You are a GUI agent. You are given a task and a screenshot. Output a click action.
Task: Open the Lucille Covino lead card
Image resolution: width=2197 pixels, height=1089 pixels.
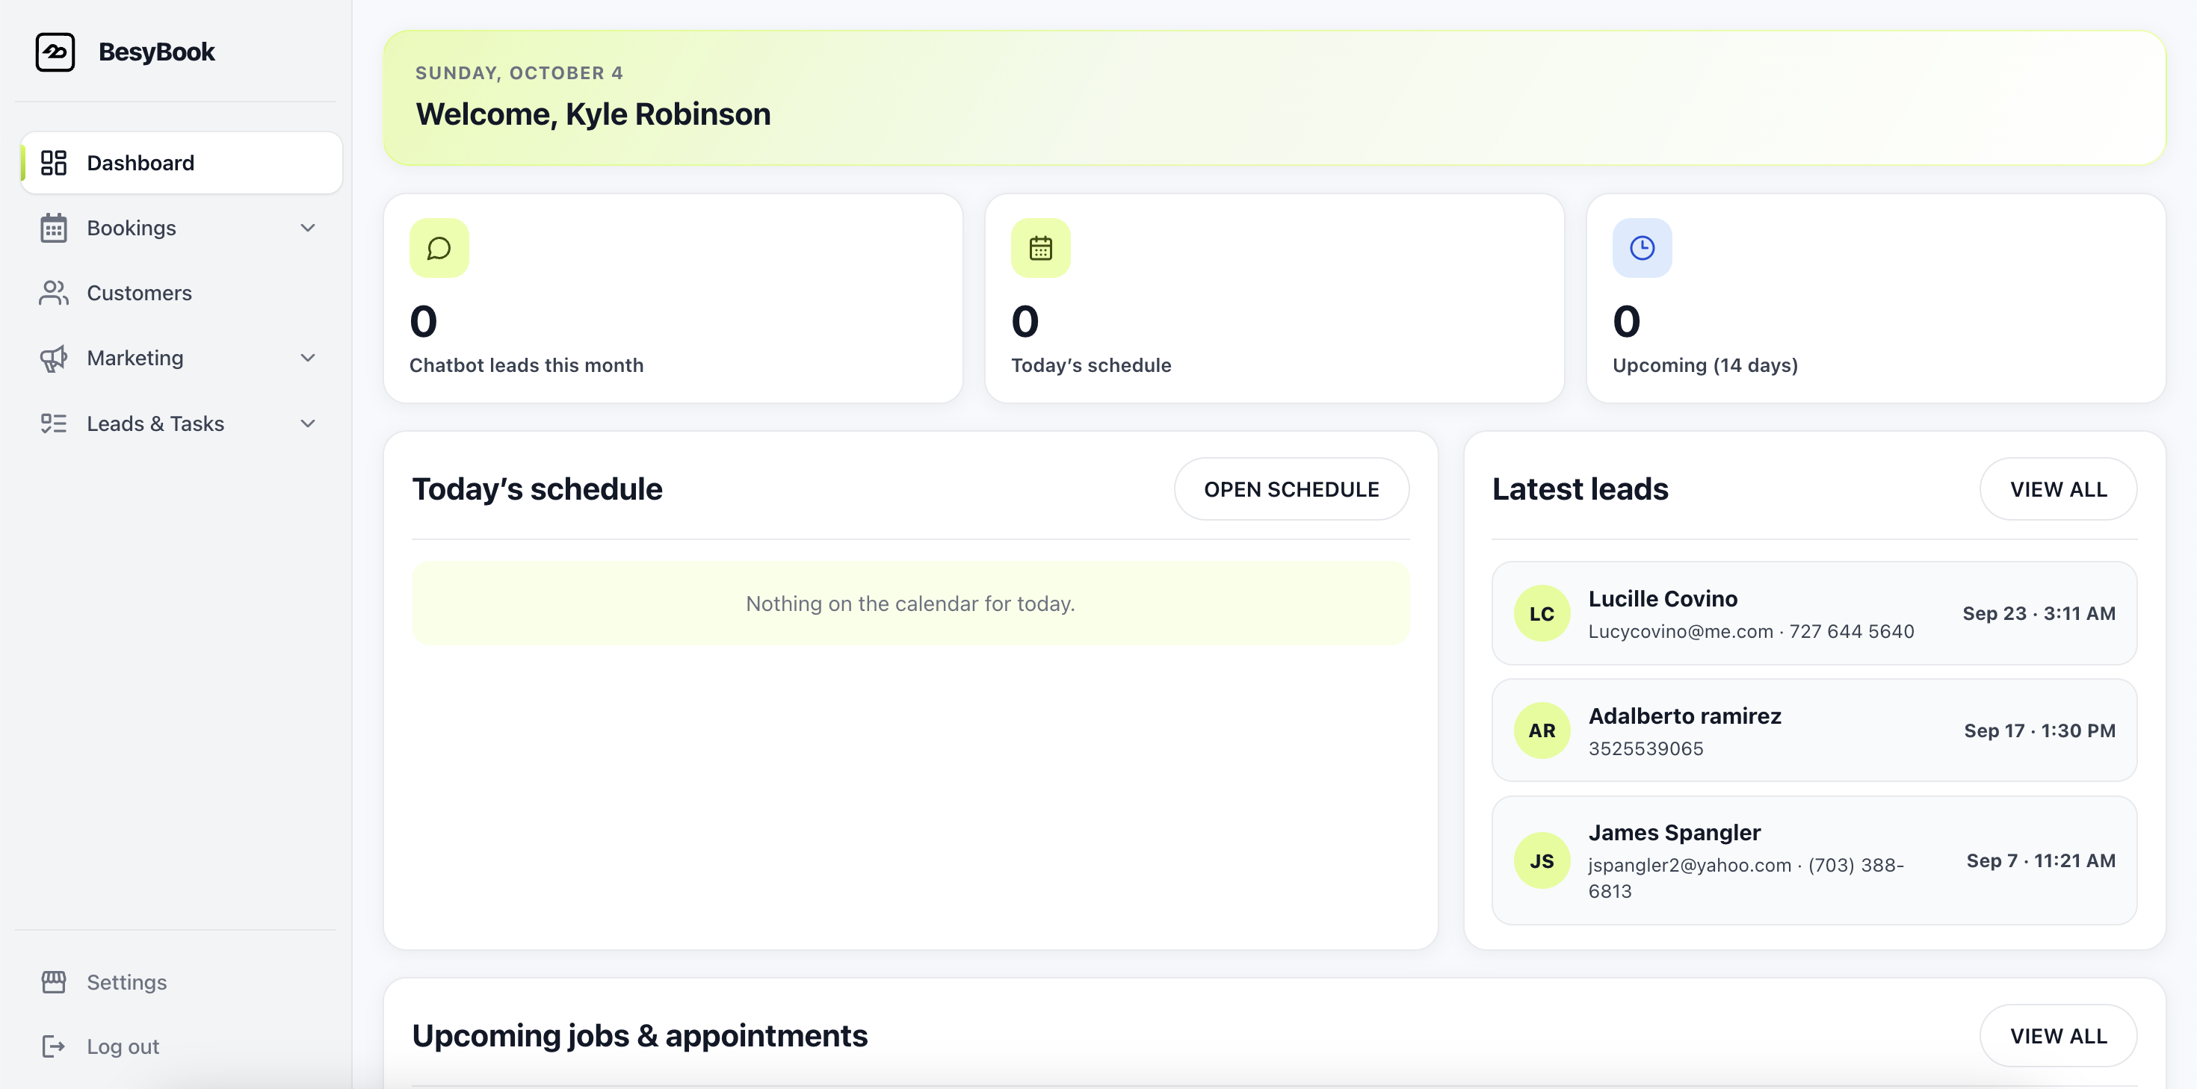[x=1814, y=613]
